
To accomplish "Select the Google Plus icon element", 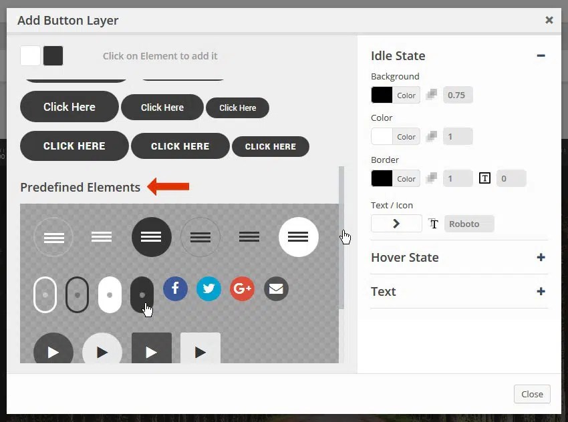I will 242,288.
